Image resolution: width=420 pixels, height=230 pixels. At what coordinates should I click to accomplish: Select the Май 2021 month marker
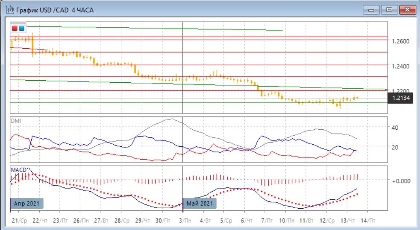tap(200, 203)
